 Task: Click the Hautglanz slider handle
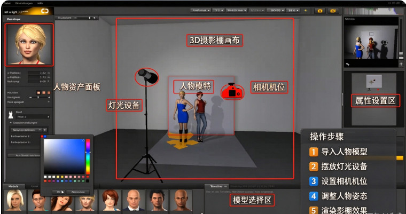point(38,97)
